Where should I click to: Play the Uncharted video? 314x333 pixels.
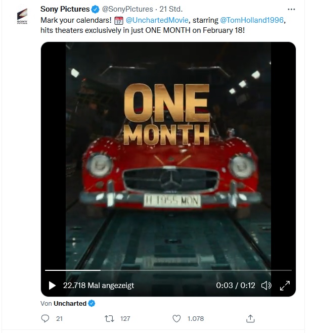point(52,286)
